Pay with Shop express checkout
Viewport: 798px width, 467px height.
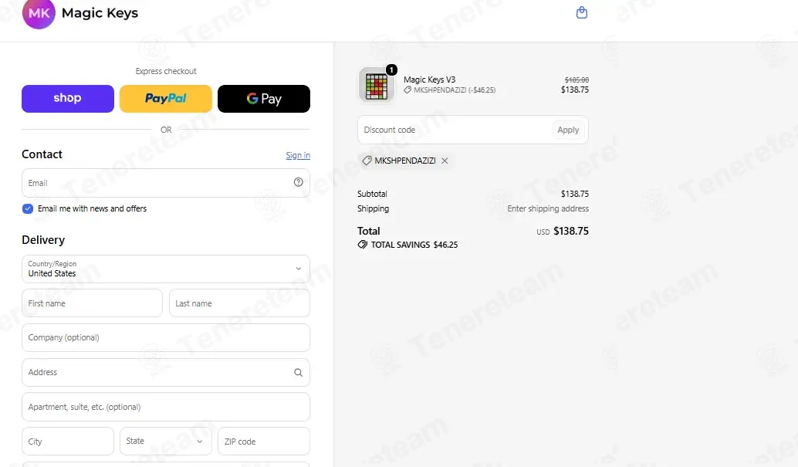coord(68,99)
